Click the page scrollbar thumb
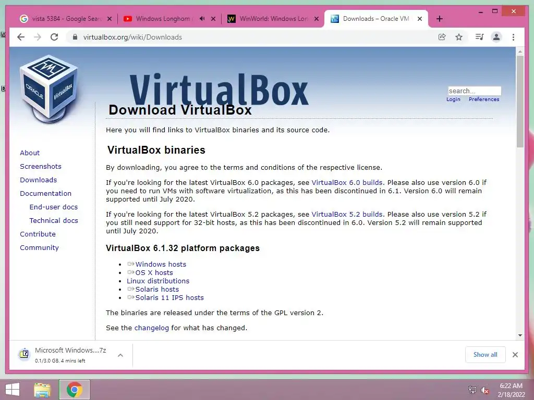534x400 pixels. (x=520, y=102)
